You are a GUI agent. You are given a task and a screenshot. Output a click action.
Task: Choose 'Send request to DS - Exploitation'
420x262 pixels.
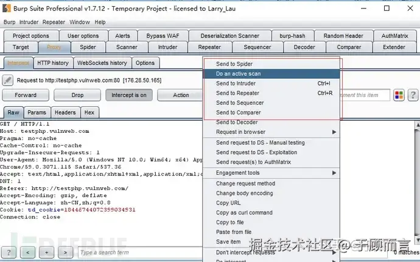[271, 152]
